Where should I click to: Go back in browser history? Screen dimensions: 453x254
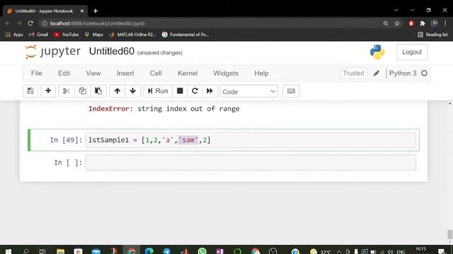8,23
